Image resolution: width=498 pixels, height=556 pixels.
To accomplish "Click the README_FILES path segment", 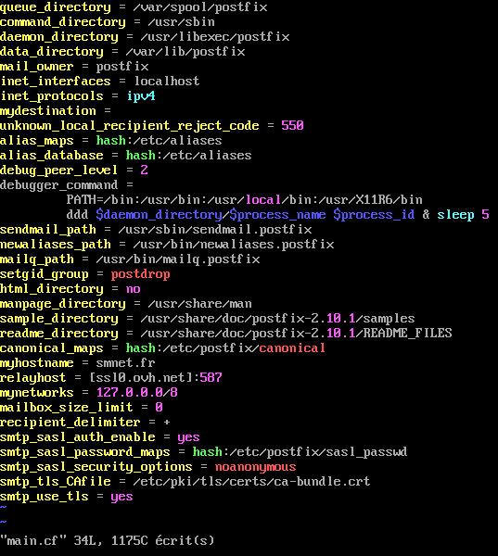I will point(407,334).
